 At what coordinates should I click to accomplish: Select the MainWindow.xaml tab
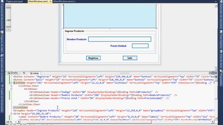tap(38, 1)
